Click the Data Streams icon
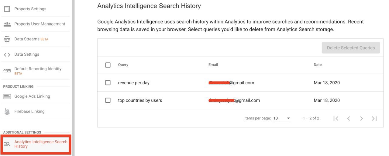The height and width of the screenshot is (156, 389). pyautogui.click(x=7, y=39)
